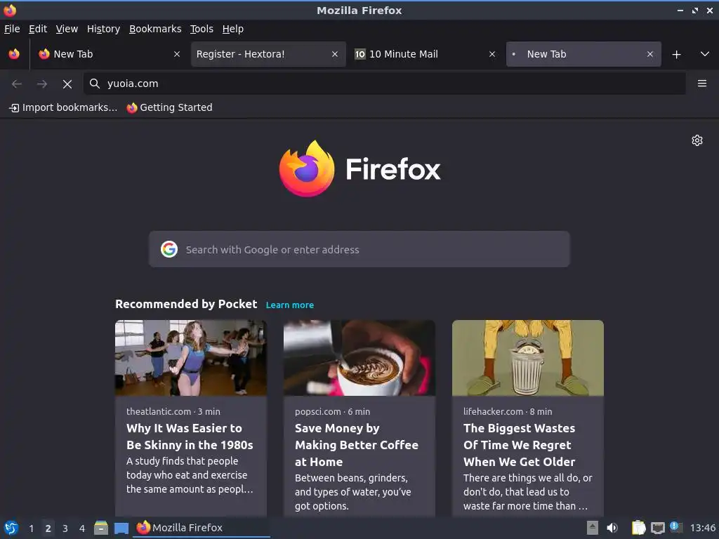This screenshot has width=719, height=539.
Task: Click the Learn more Pocket link
Action: click(290, 305)
